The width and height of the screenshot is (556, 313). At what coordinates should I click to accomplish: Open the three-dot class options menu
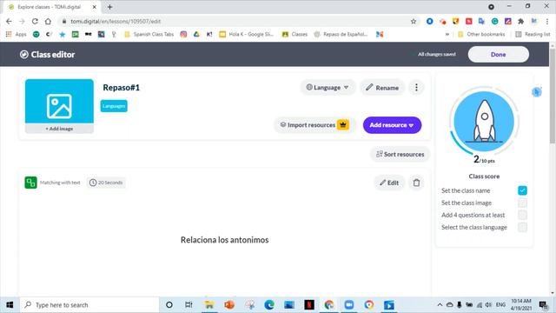pos(416,87)
